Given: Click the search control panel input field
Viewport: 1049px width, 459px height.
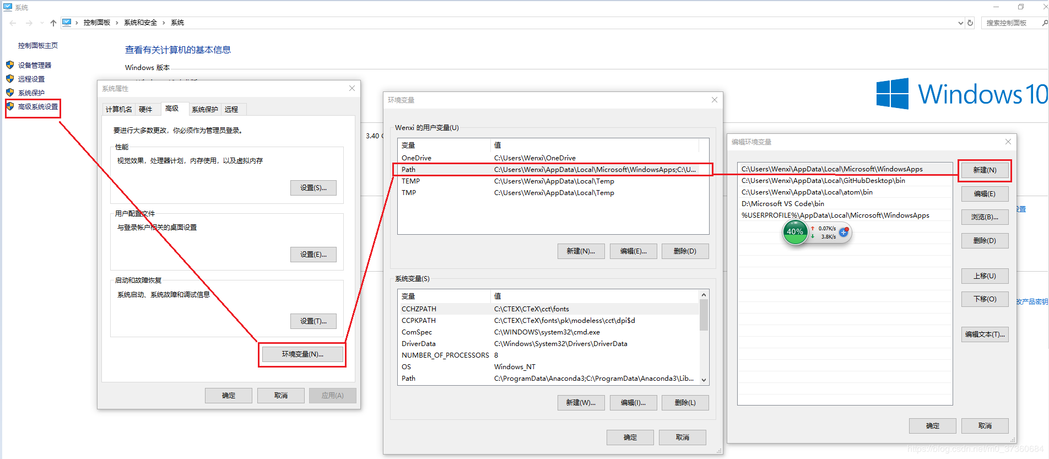Looking at the screenshot, I should tap(1010, 23).
